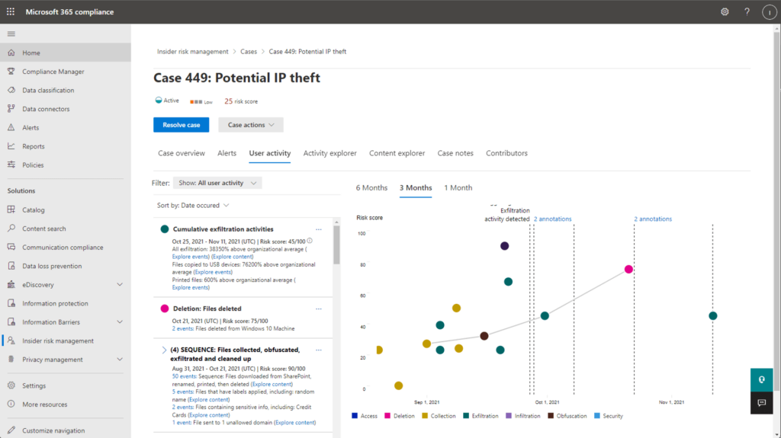Click the feedback chat icon button
The height and width of the screenshot is (438, 781).
coord(762,403)
